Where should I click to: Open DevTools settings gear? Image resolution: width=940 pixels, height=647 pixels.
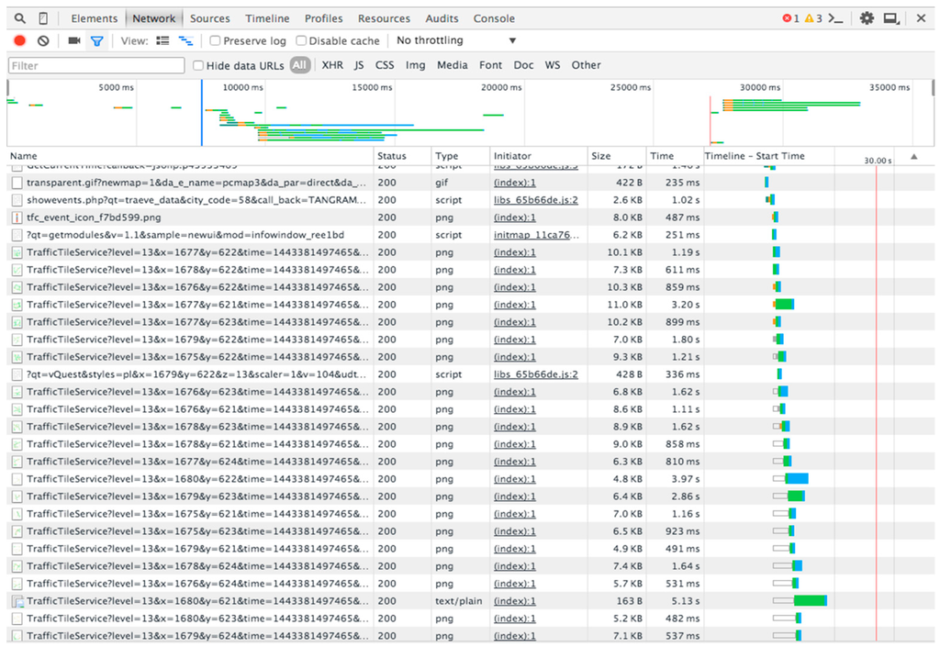pyautogui.click(x=867, y=18)
